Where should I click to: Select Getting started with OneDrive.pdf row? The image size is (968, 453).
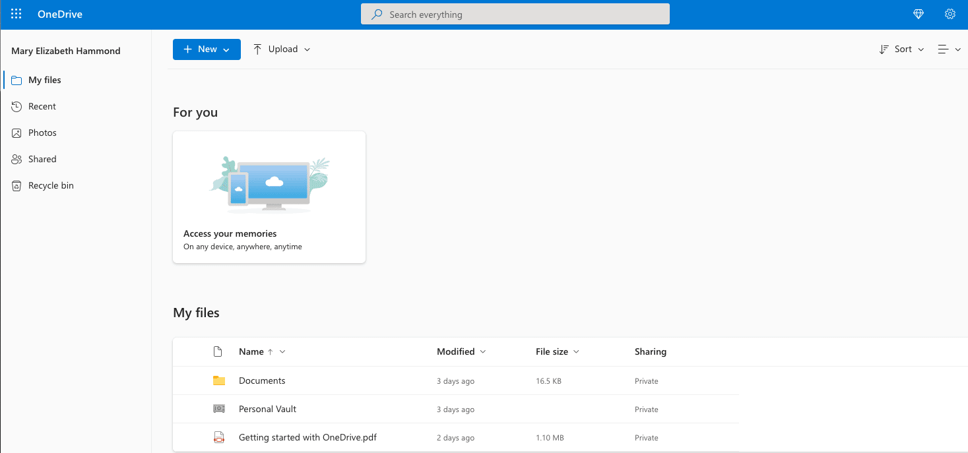(307, 437)
